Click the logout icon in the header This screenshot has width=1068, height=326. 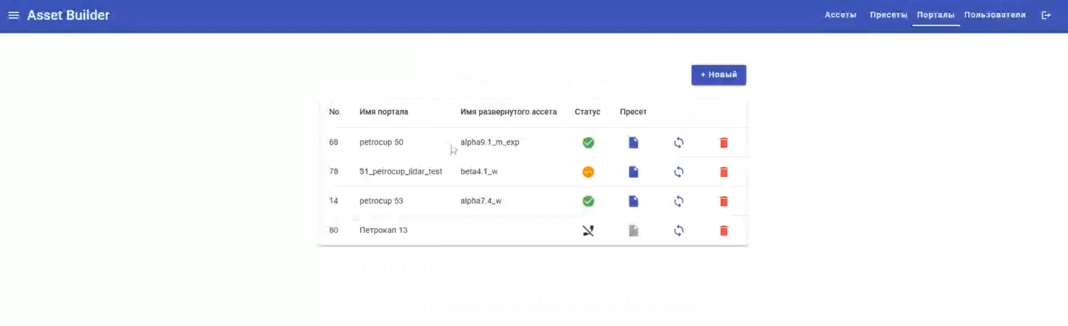(1046, 15)
